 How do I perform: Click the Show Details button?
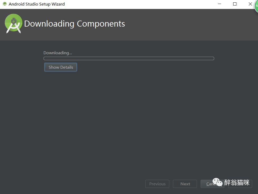pos(61,67)
